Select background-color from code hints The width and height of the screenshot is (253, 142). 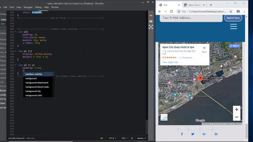[38, 95]
